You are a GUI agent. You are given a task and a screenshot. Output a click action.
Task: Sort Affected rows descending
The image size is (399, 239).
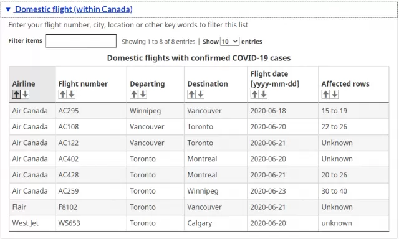point(335,95)
